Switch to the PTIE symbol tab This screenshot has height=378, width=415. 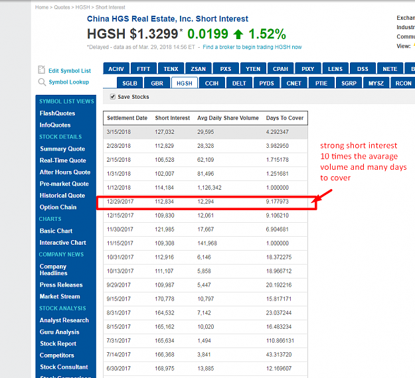(321, 83)
